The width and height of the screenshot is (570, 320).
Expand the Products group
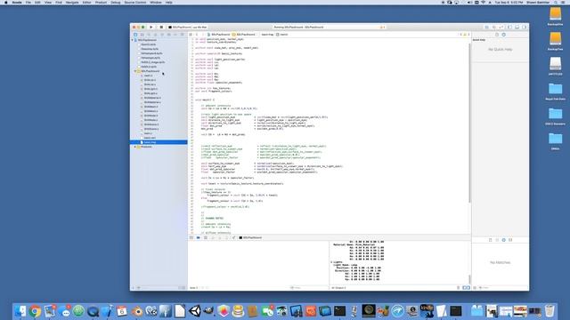135,147
